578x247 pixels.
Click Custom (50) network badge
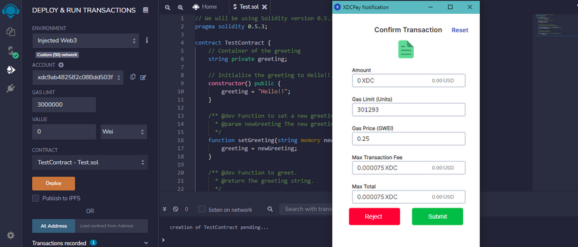tap(57, 55)
